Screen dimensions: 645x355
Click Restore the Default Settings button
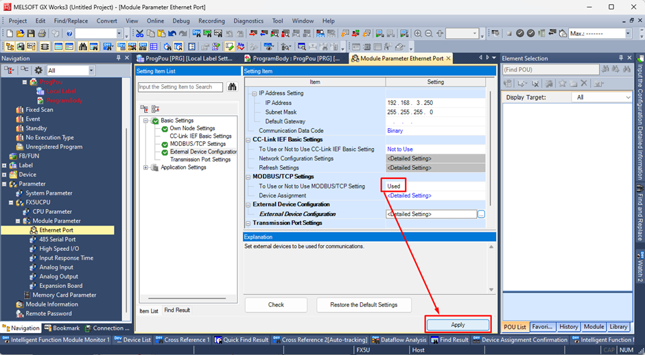click(365, 304)
